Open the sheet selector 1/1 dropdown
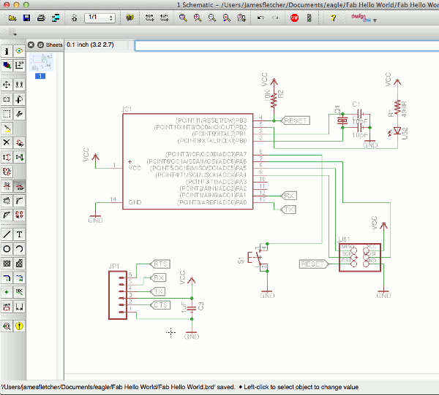The height and width of the screenshot is (395, 439). 100,18
